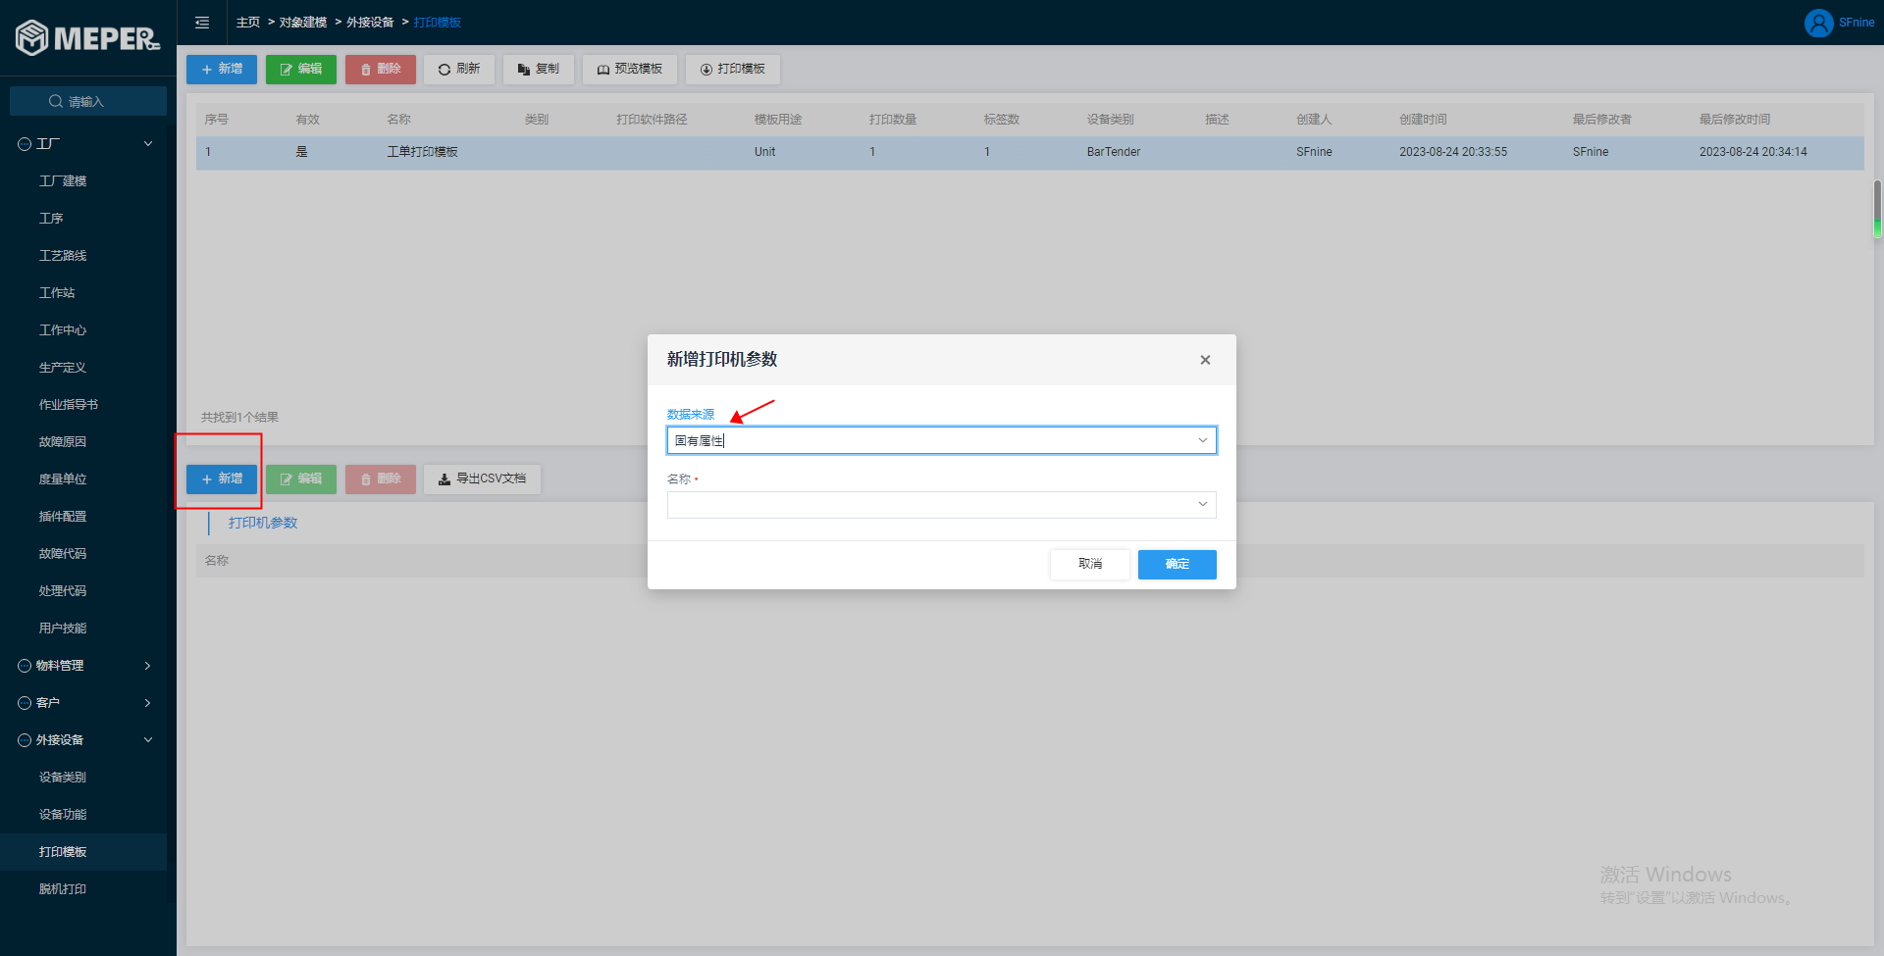Open the 名称 dropdown in dialog
The height and width of the screenshot is (956, 1884).
942,504
